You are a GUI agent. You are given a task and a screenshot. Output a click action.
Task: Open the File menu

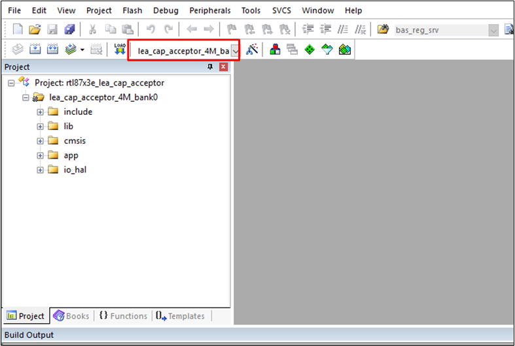[x=14, y=10]
